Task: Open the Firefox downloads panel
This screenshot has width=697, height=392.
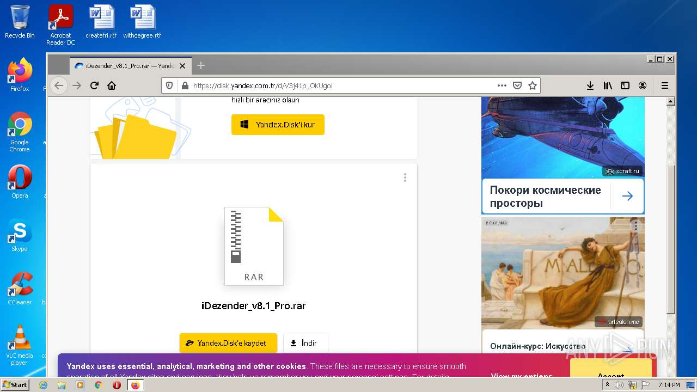Action: [590, 85]
